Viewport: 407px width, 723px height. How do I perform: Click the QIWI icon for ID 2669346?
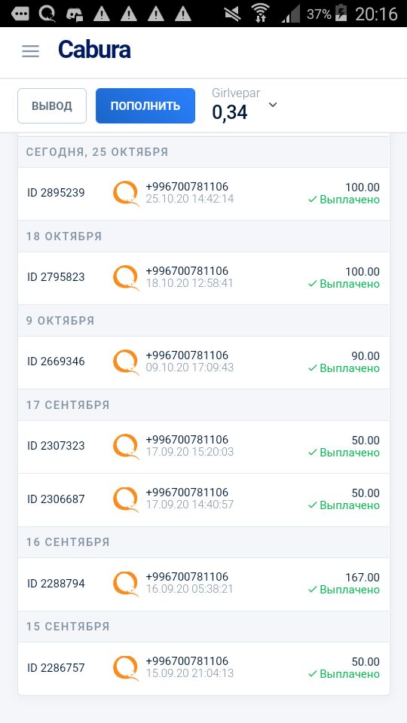point(126,362)
